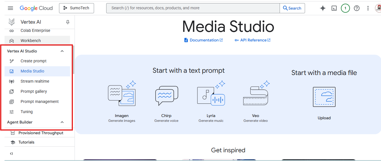Go to Google Cloud home logo
Viewport: 381px width, 161px height.
36,8
